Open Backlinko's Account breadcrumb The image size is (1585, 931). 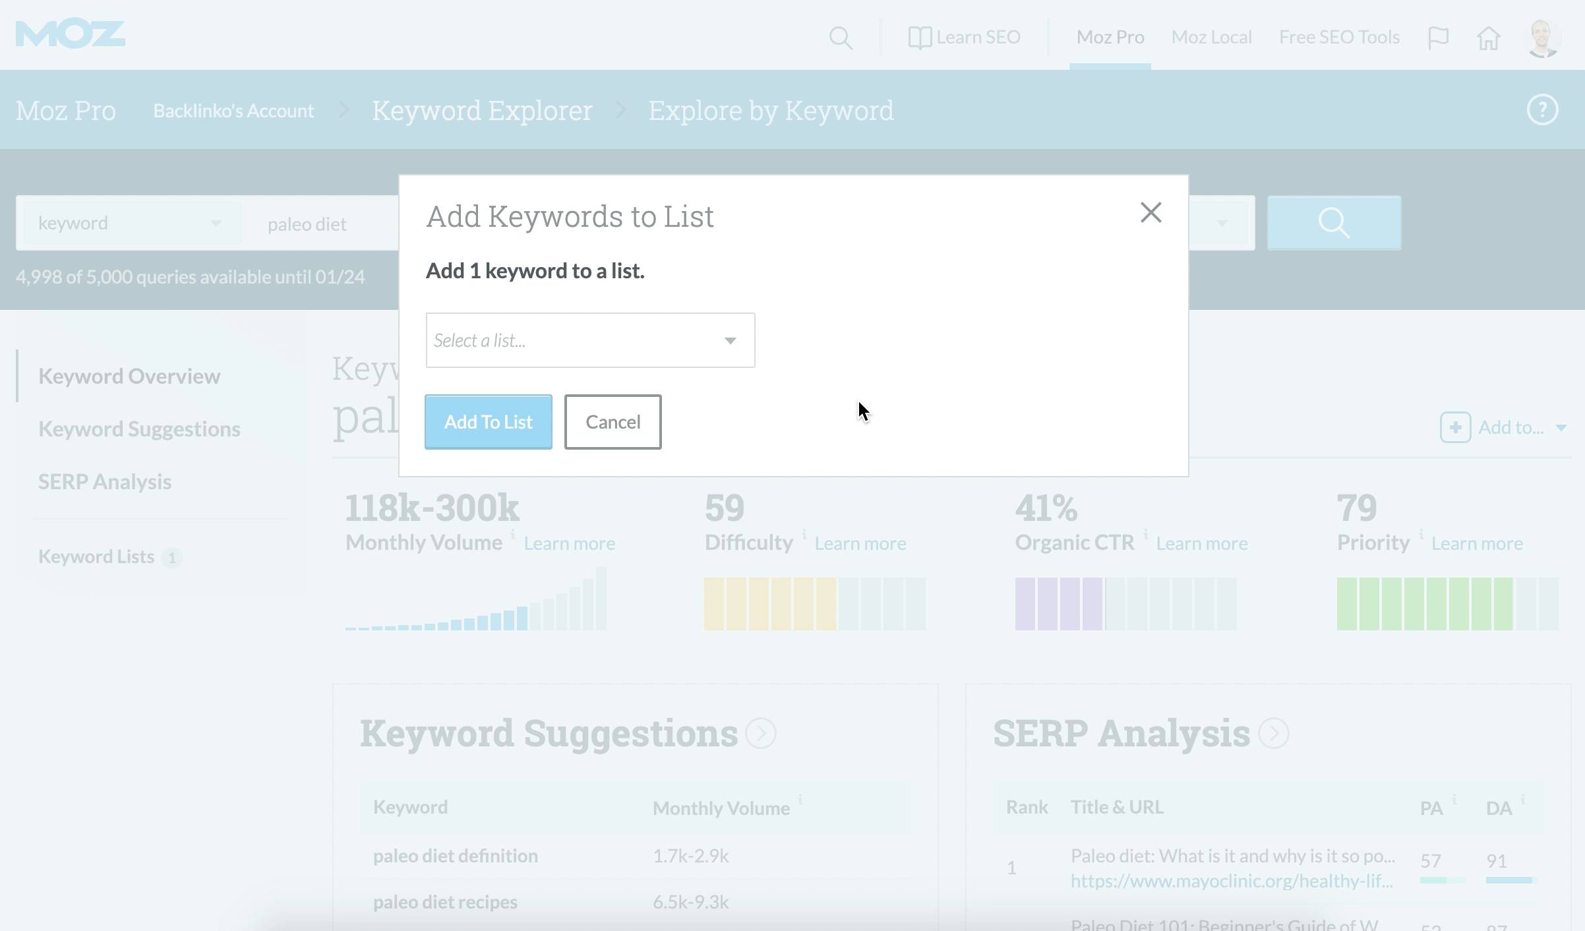[x=233, y=111]
